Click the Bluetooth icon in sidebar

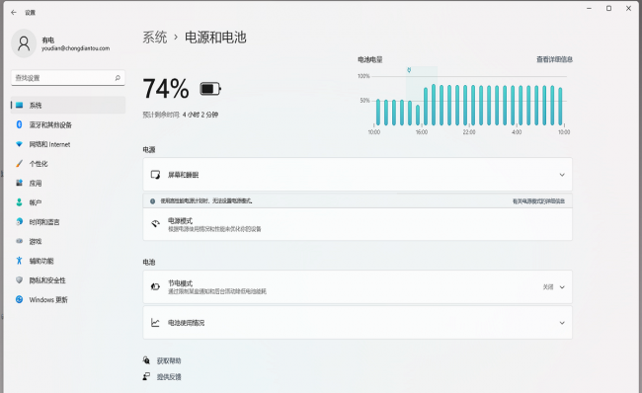click(x=19, y=124)
